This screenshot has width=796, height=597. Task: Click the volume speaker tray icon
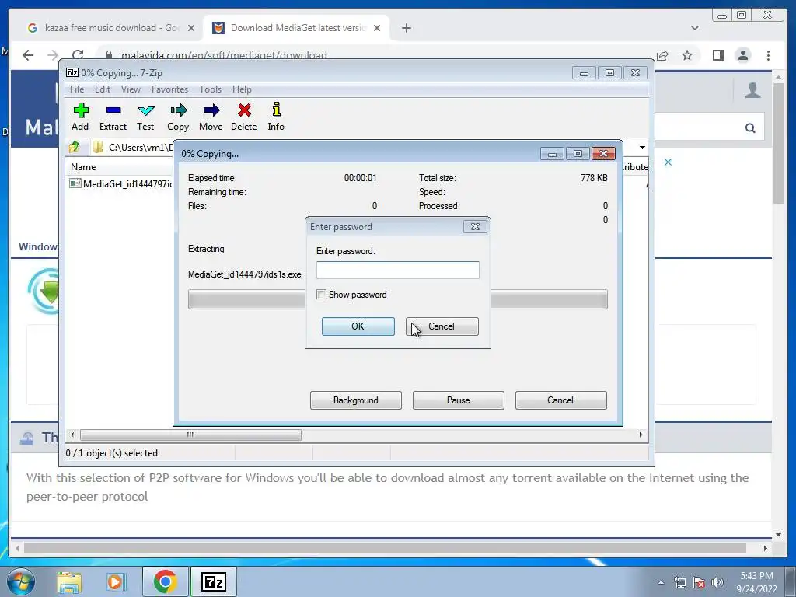[717, 582]
